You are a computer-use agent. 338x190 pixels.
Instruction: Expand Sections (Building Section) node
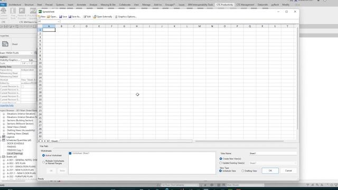click(4, 120)
